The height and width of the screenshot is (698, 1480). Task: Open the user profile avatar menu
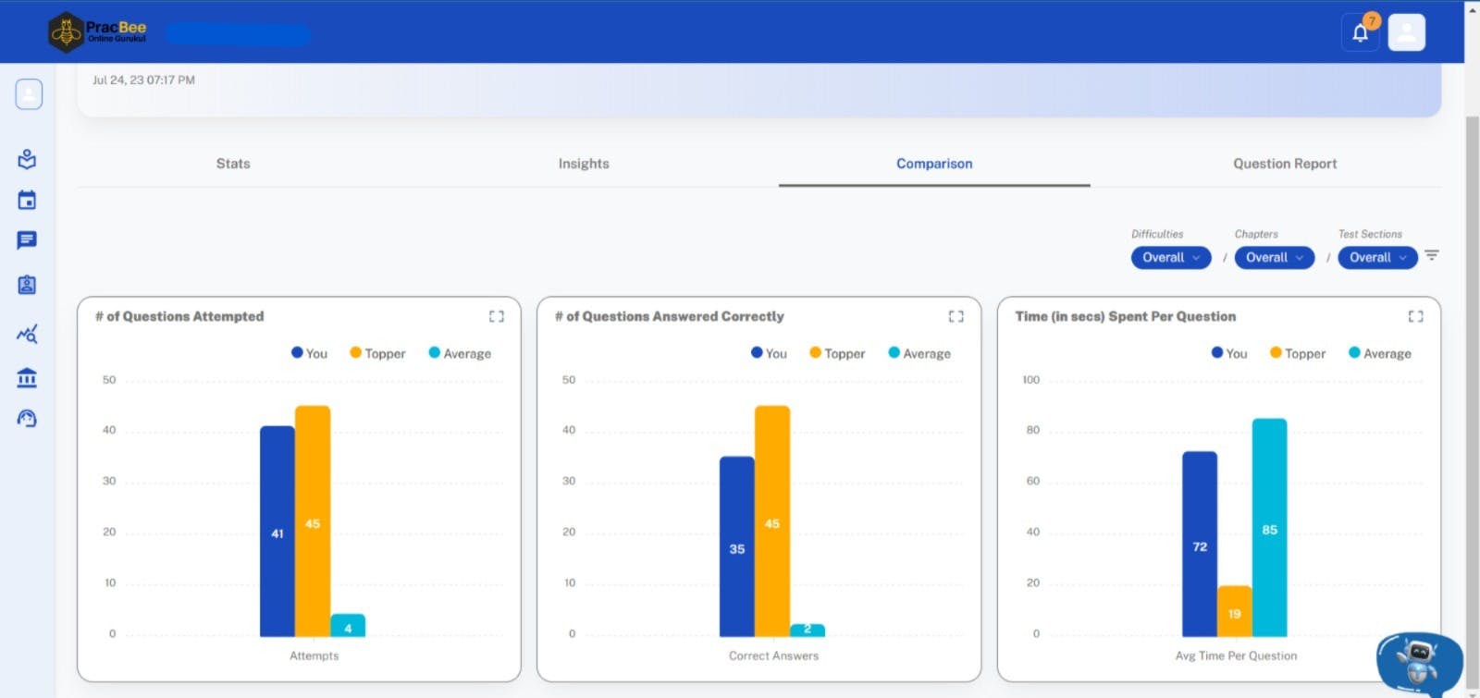[x=1406, y=33]
